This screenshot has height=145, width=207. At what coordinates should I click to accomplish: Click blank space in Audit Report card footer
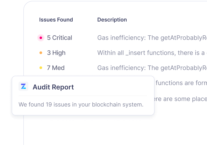(x=83, y=111)
